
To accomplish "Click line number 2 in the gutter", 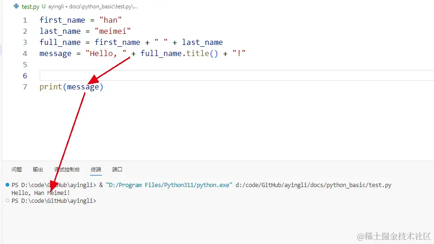I will (x=25, y=31).
